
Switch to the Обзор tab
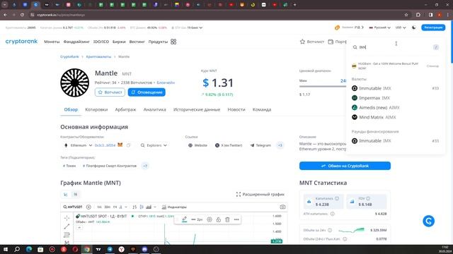click(x=71, y=109)
